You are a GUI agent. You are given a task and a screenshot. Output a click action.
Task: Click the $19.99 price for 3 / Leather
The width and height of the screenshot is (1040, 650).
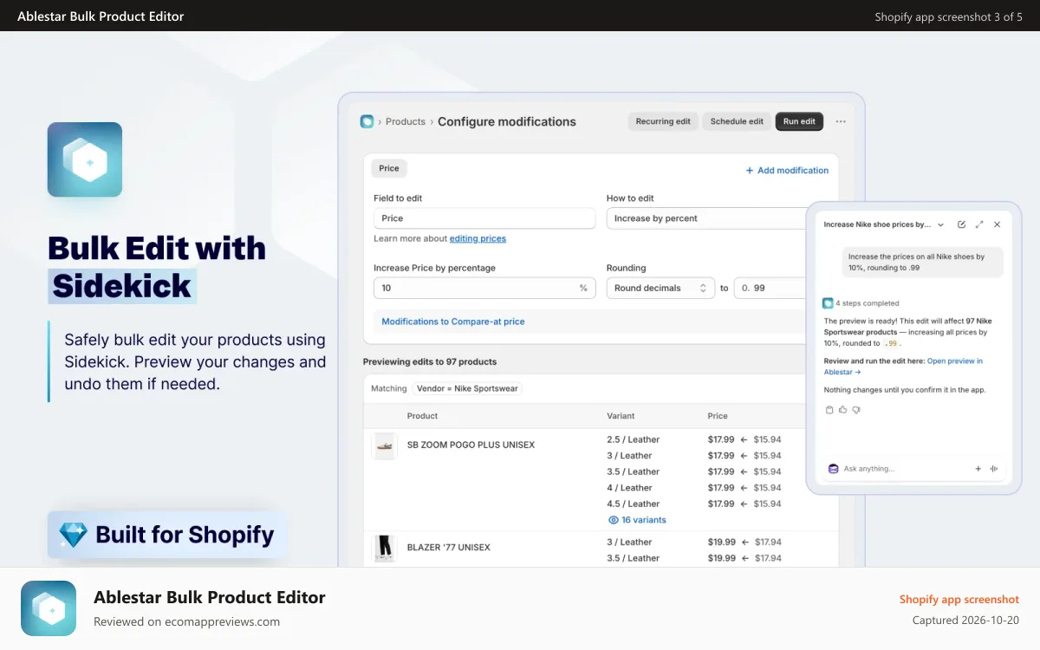[721, 542]
